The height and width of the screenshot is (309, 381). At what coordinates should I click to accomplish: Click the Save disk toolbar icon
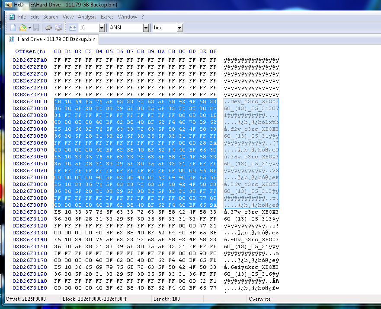coord(36,28)
